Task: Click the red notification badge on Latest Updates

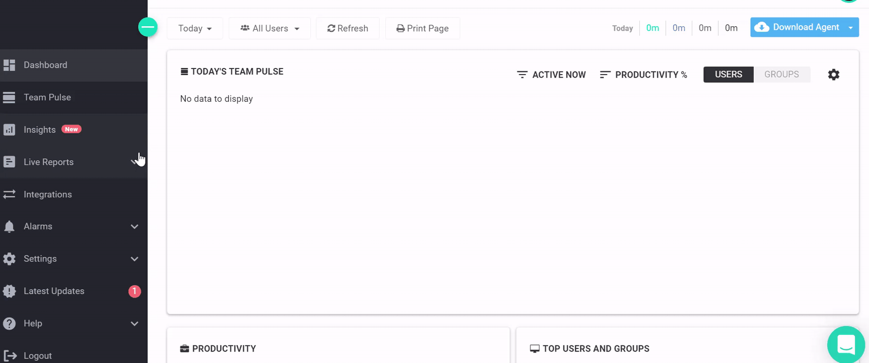Action: click(x=135, y=291)
